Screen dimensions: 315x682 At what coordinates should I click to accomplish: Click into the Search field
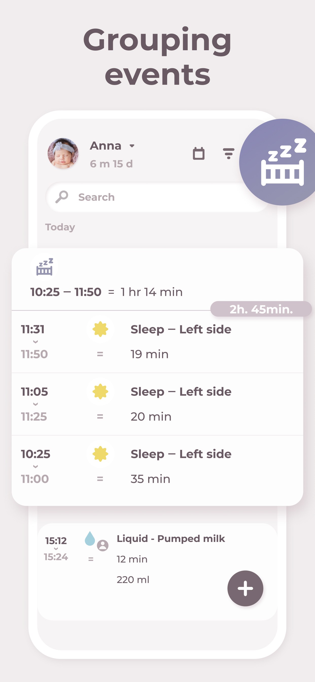point(159,197)
